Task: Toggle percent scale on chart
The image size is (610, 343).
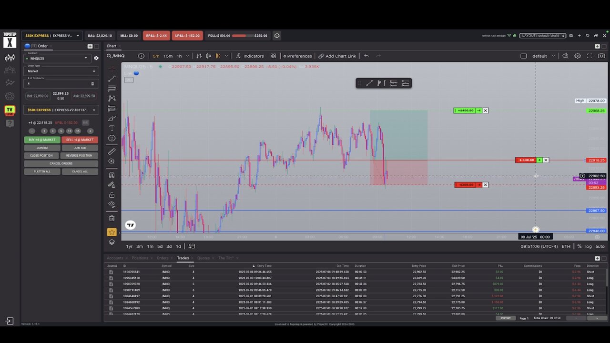Action: click(x=579, y=246)
